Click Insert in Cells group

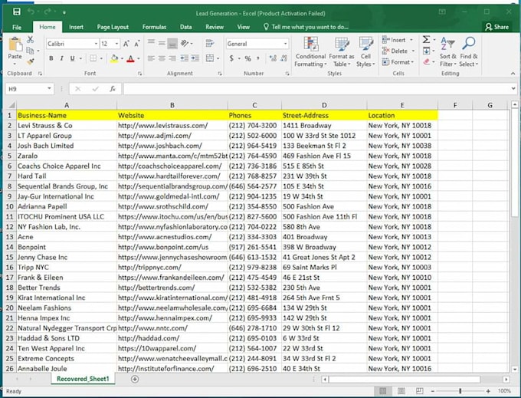point(398,40)
